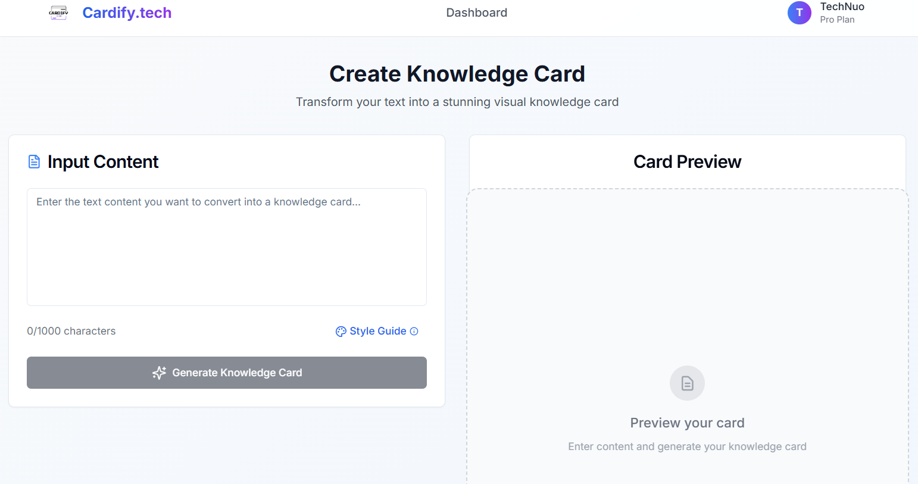
Task: Click the Cardify.tech site name link
Action: click(x=127, y=13)
